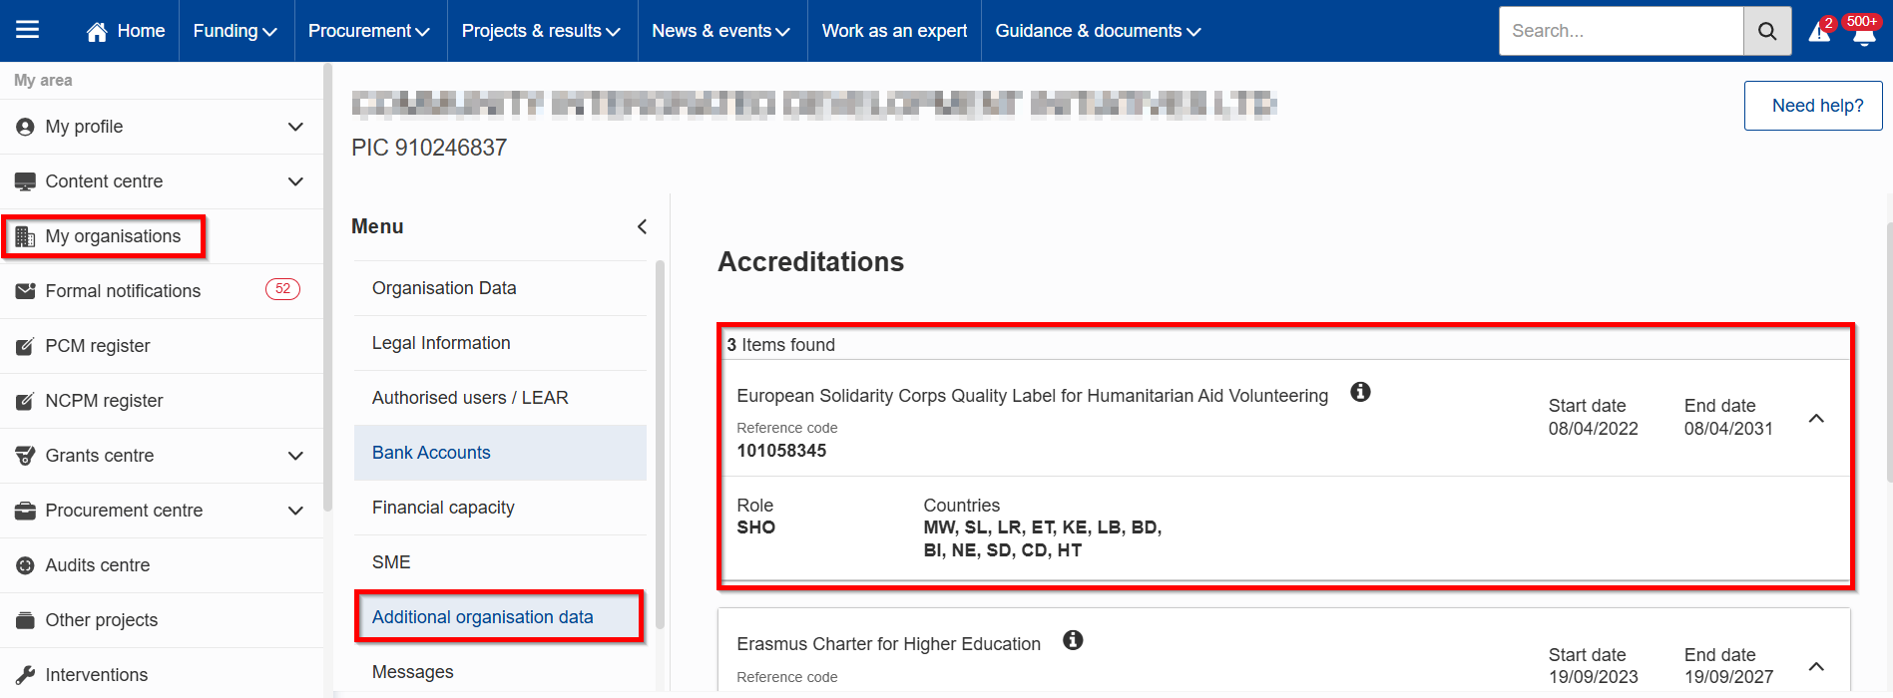
Task: Open News & events dropdown
Action: pos(720,31)
